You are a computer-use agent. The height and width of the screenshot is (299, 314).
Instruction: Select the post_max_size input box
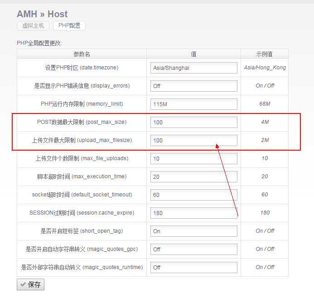pyautogui.click(x=194, y=122)
